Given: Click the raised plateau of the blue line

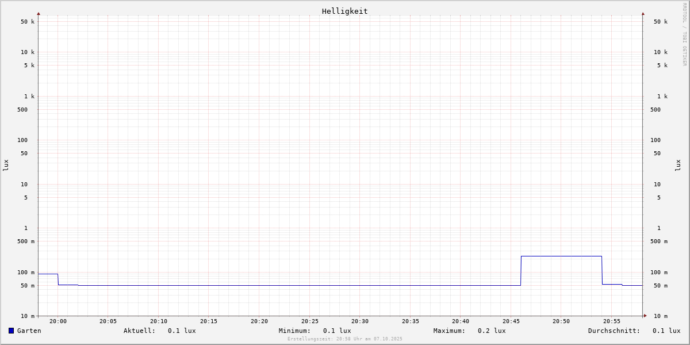Looking at the screenshot, I should (561, 256).
